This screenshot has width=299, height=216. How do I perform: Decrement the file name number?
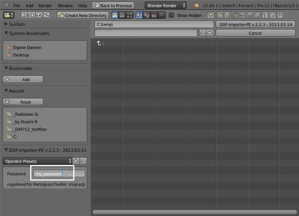click(203, 33)
